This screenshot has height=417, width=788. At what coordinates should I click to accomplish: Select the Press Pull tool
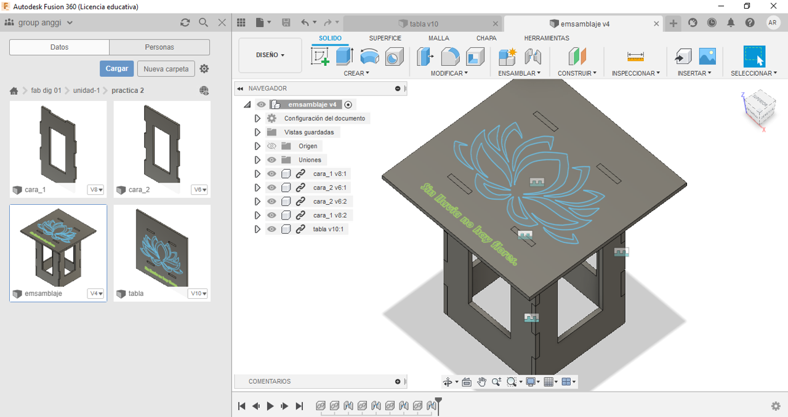(425, 57)
